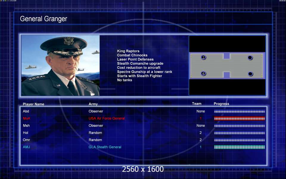Viewport: 286px width, 179px height.
Task: Click the Player Name column header
Action: tap(34, 104)
